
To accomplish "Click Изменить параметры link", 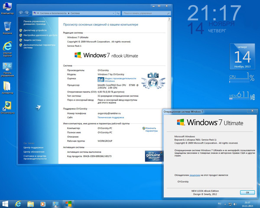I will coord(151,130).
